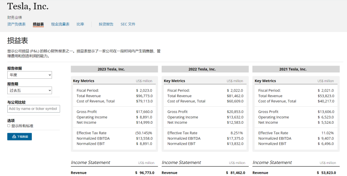
Task: Click 2021 Normalized EBITDA $9,407.0
Action: pos(326,138)
